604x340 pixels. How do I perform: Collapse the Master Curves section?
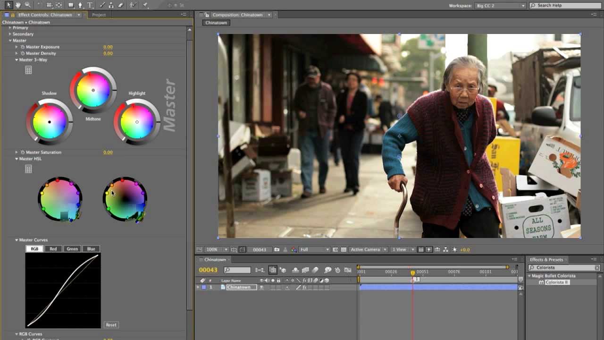[x=17, y=240]
